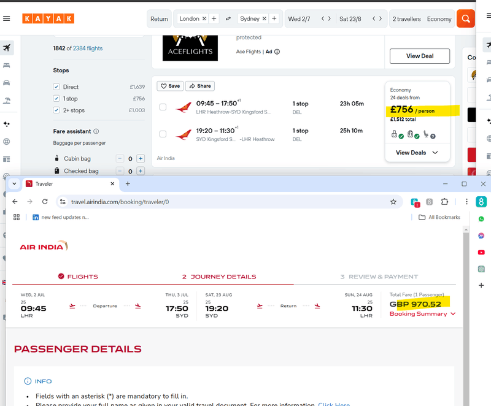Open Cars icon in Kayak sidebar
This screenshot has height=406, width=491.
tap(7, 83)
